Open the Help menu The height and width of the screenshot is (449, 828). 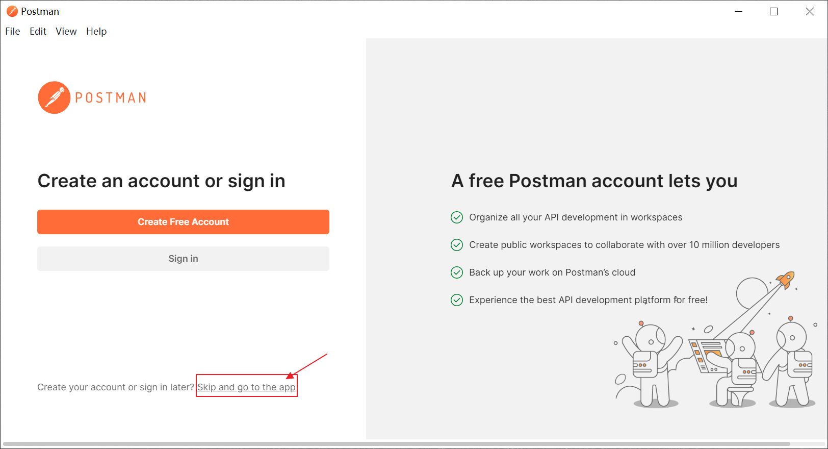pos(96,32)
